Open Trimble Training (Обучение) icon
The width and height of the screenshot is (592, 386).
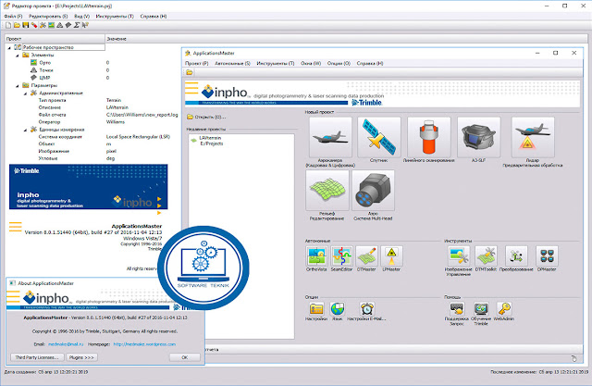tap(481, 308)
